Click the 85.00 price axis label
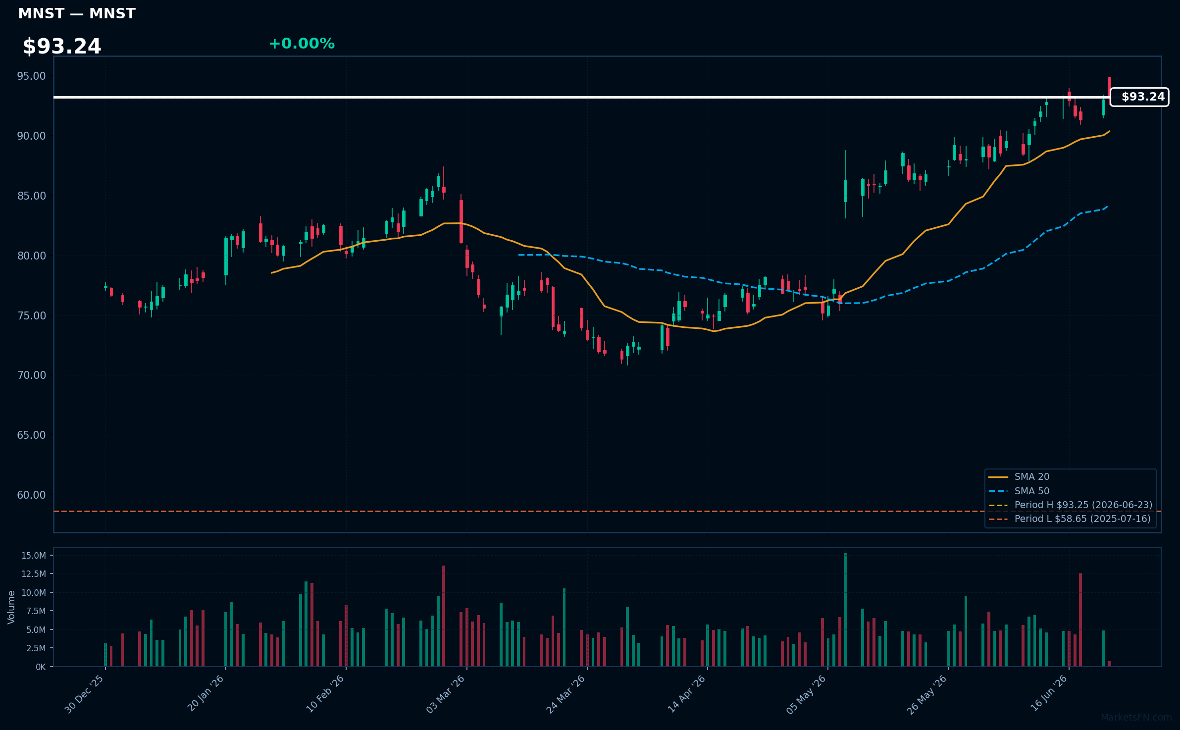Image resolution: width=1180 pixels, height=730 pixels. point(31,196)
